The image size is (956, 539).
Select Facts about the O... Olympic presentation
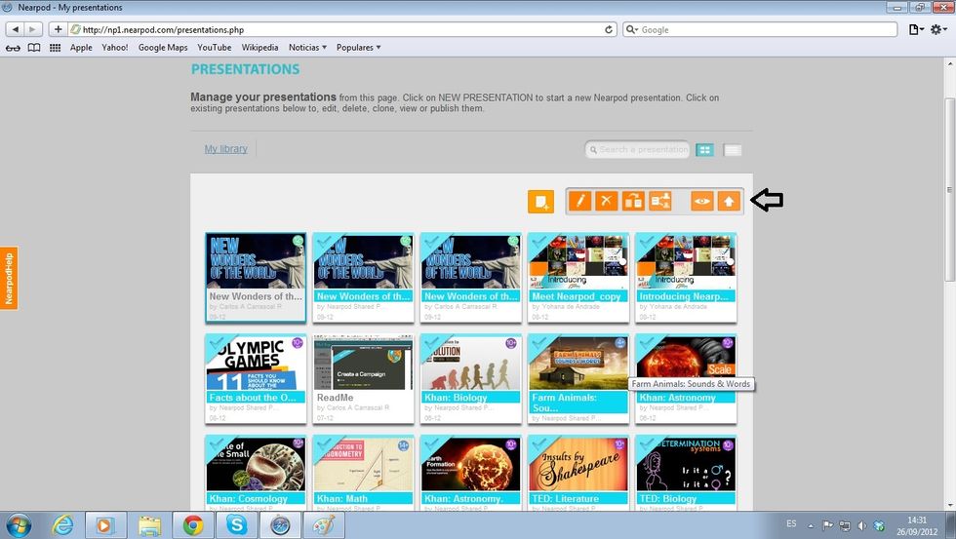[x=256, y=378]
